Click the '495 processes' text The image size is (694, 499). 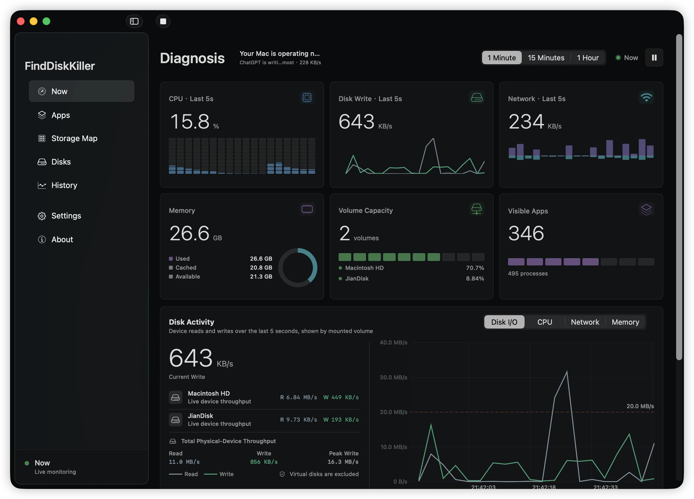[x=528, y=273]
